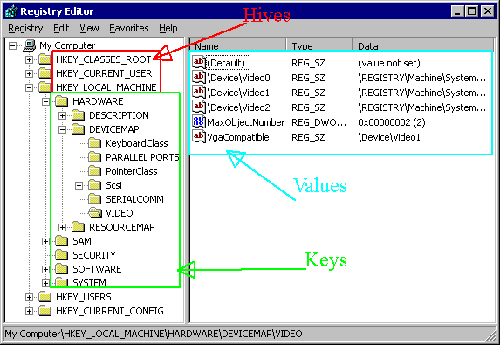Open the View menu
The height and width of the screenshot is (345, 500).
click(89, 29)
